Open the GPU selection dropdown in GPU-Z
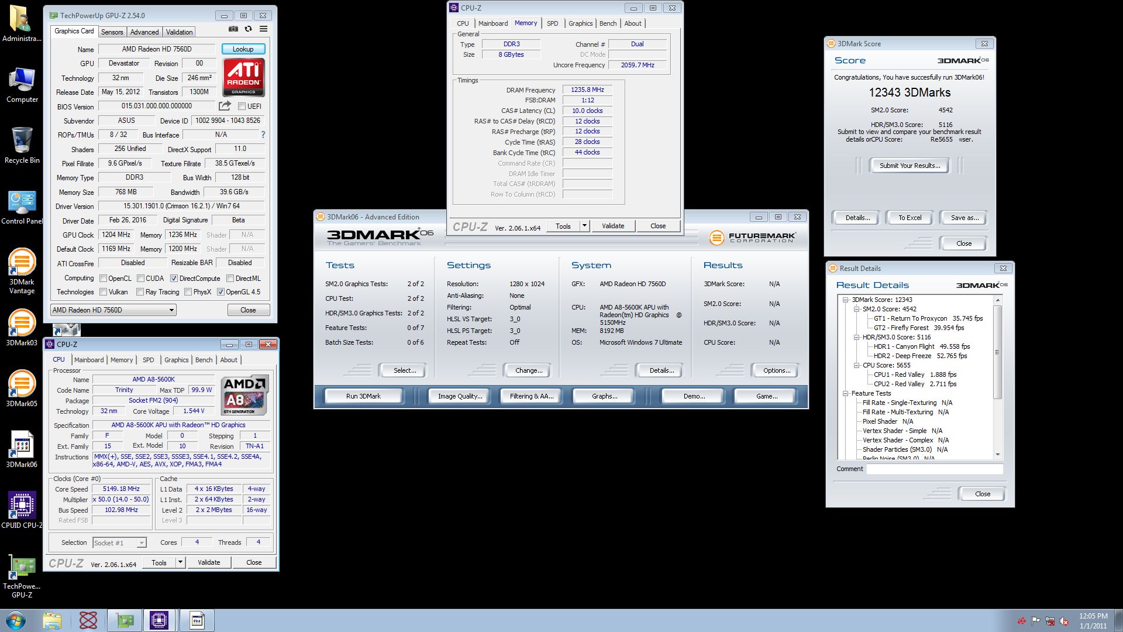This screenshot has height=632, width=1123. coord(113,310)
